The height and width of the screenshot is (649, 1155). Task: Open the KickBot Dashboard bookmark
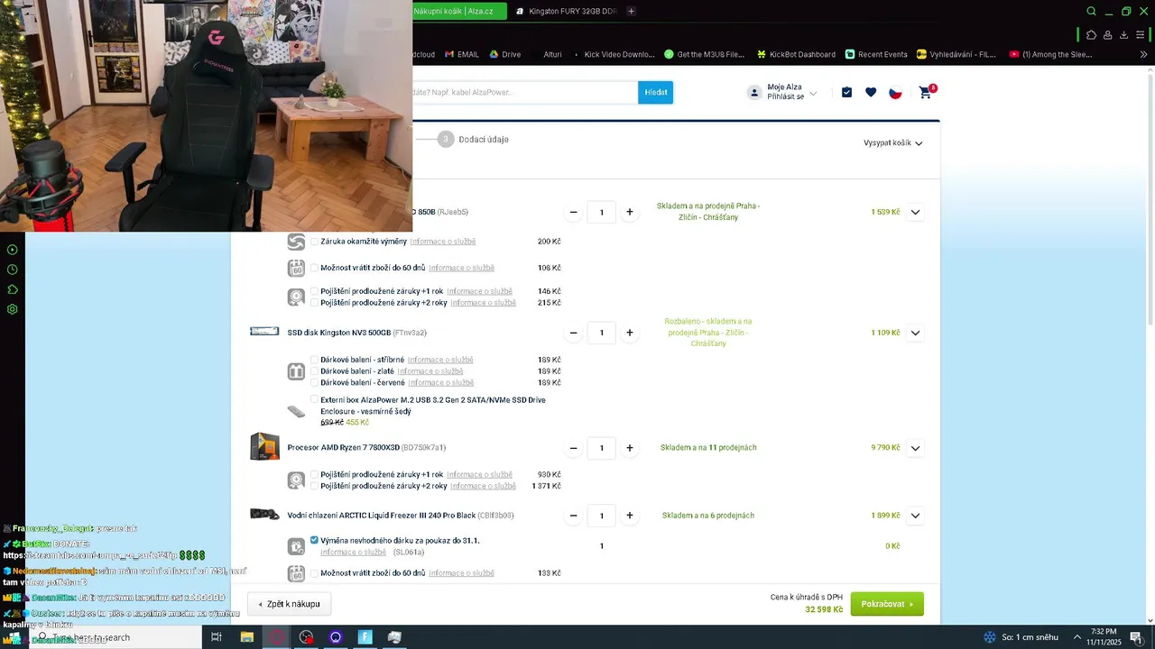[797, 54]
